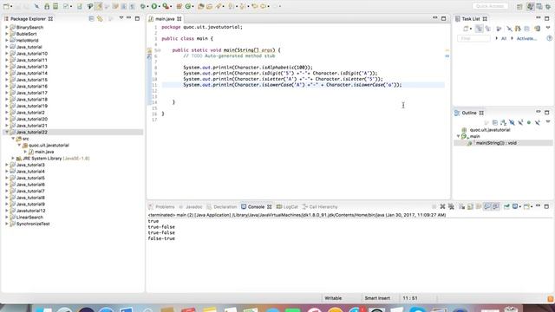This screenshot has width=555, height=312.
Task: Toggle Word Wrap in Console toolbar
Action: click(x=479, y=206)
